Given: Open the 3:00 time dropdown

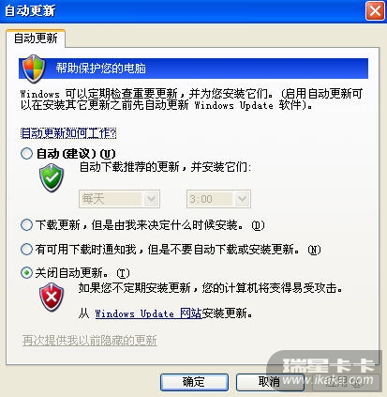Looking at the screenshot, I should tap(218, 199).
